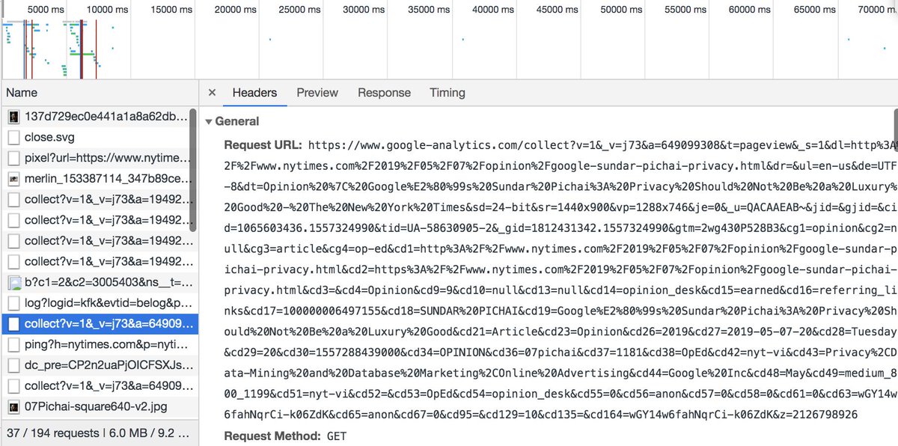Click the 15000 ms timeline marker

click(171, 10)
